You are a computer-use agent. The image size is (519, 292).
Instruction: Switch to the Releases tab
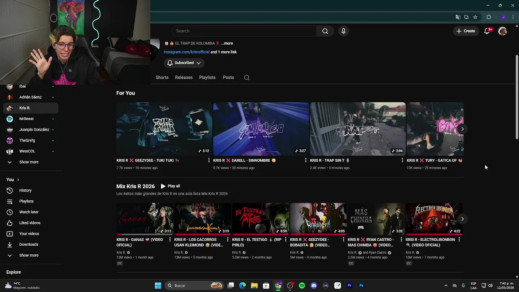[184, 77]
